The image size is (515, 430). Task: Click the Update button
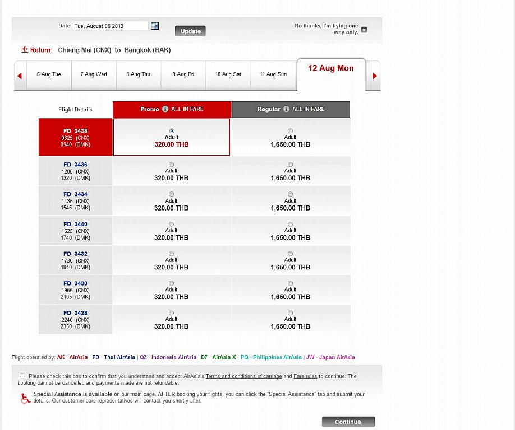[x=191, y=31]
